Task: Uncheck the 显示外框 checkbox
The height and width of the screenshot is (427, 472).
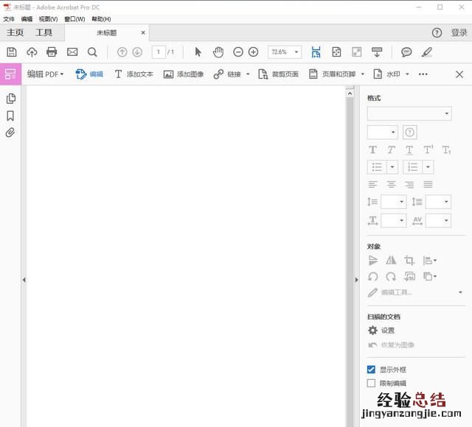Action: [372, 370]
